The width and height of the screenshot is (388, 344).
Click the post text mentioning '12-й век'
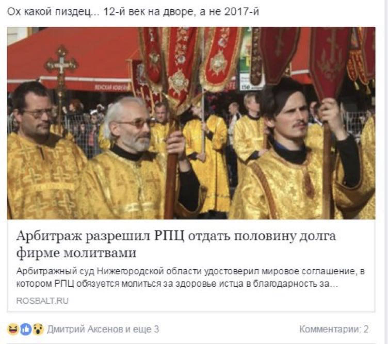(133, 12)
